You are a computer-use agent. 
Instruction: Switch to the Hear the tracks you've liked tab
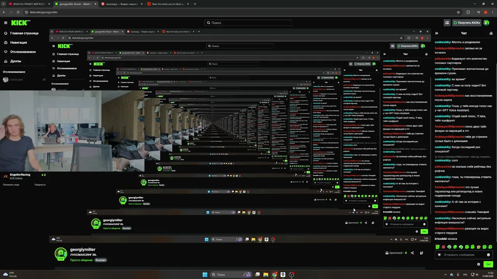[x=168, y=4]
